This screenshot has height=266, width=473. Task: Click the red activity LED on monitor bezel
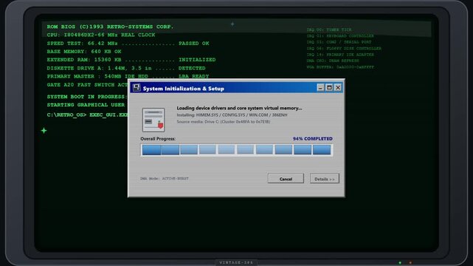[x=410, y=263]
